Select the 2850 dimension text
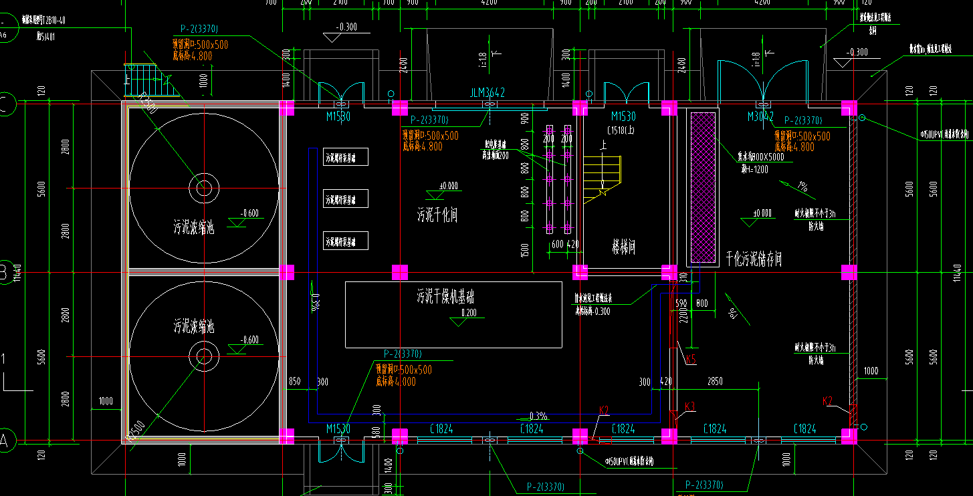This screenshot has height=496, width=973. tap(715, 382)
